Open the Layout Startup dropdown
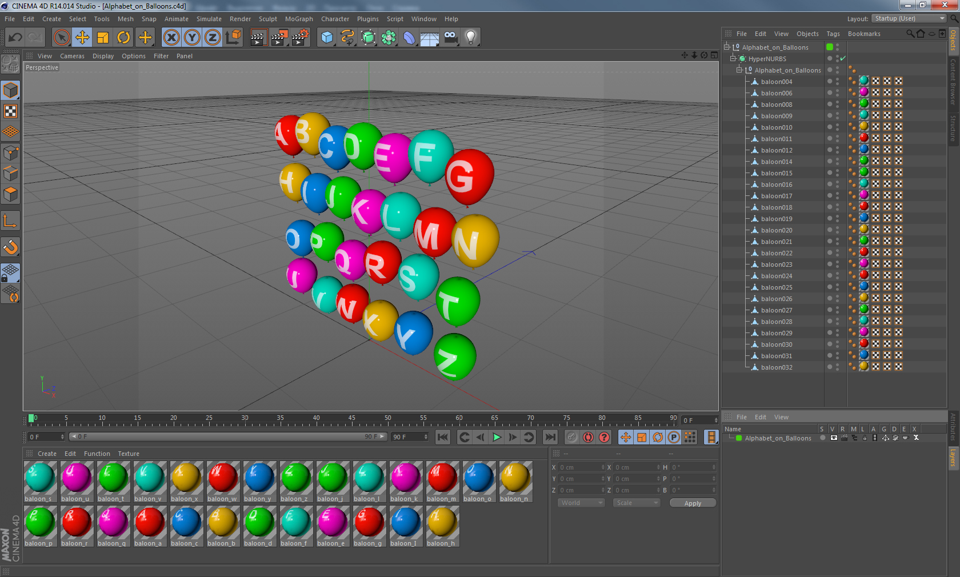The width and height of the screenshot is (960, 577). click(909, 18)
